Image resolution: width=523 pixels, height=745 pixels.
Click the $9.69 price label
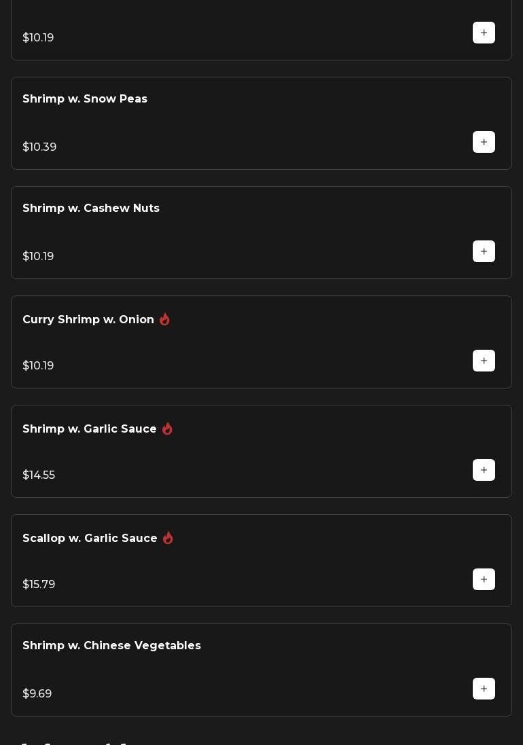pos(37,694)
